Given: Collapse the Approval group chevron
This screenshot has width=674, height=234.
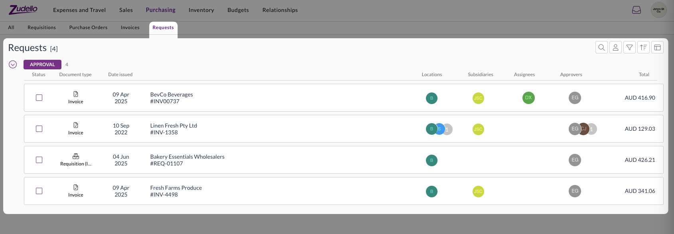Looking at the screenshot, I should point(13,65).
